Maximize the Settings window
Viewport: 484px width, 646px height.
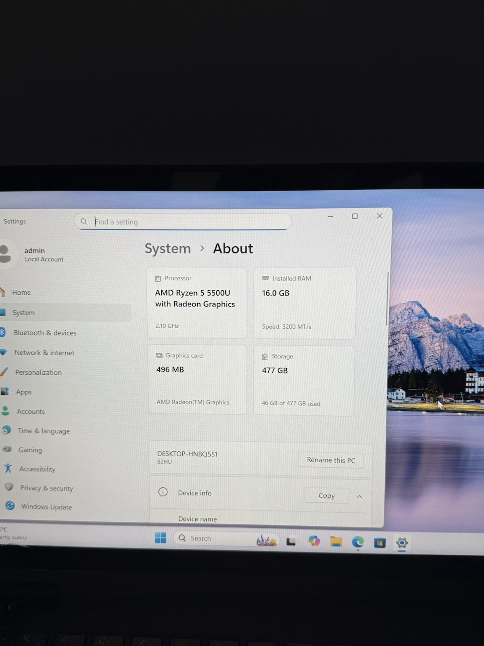[355, 216]
